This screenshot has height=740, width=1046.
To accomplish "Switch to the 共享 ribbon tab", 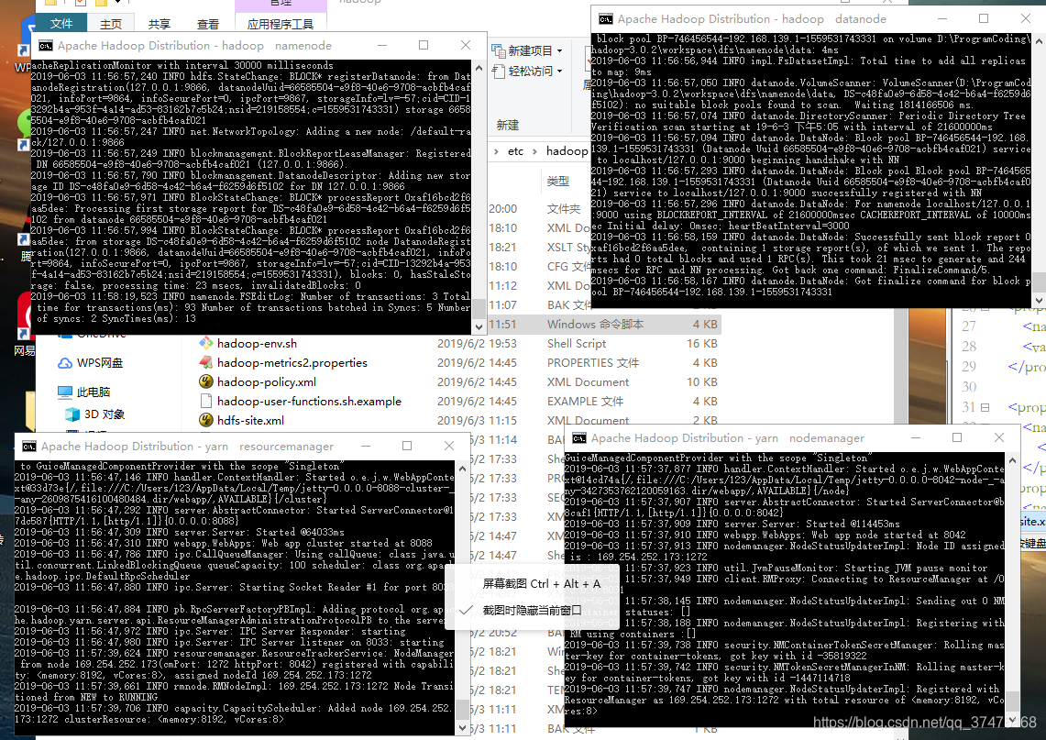I will tap(160, 24).
